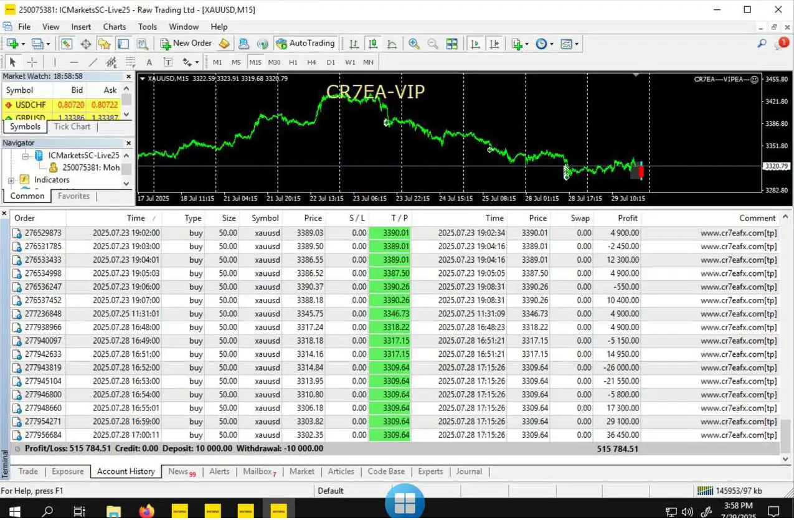Screen dimensions: 794x520
Task: Select the trendline drawing tool
Action: pyautogui.click(x=93, y=62)
